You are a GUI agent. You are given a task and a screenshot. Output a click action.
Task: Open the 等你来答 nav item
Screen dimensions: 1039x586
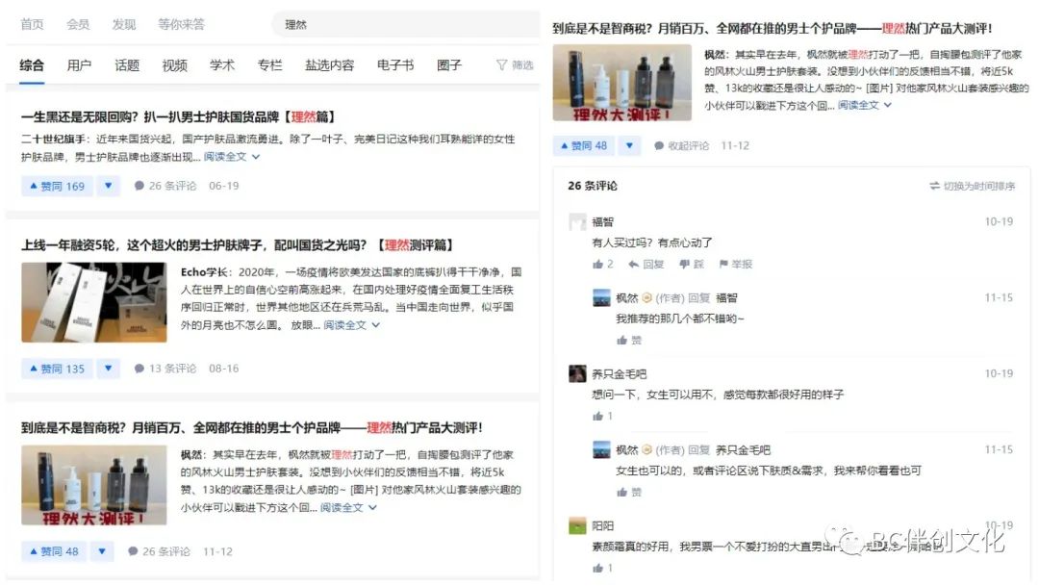click(x=181, y=24)
